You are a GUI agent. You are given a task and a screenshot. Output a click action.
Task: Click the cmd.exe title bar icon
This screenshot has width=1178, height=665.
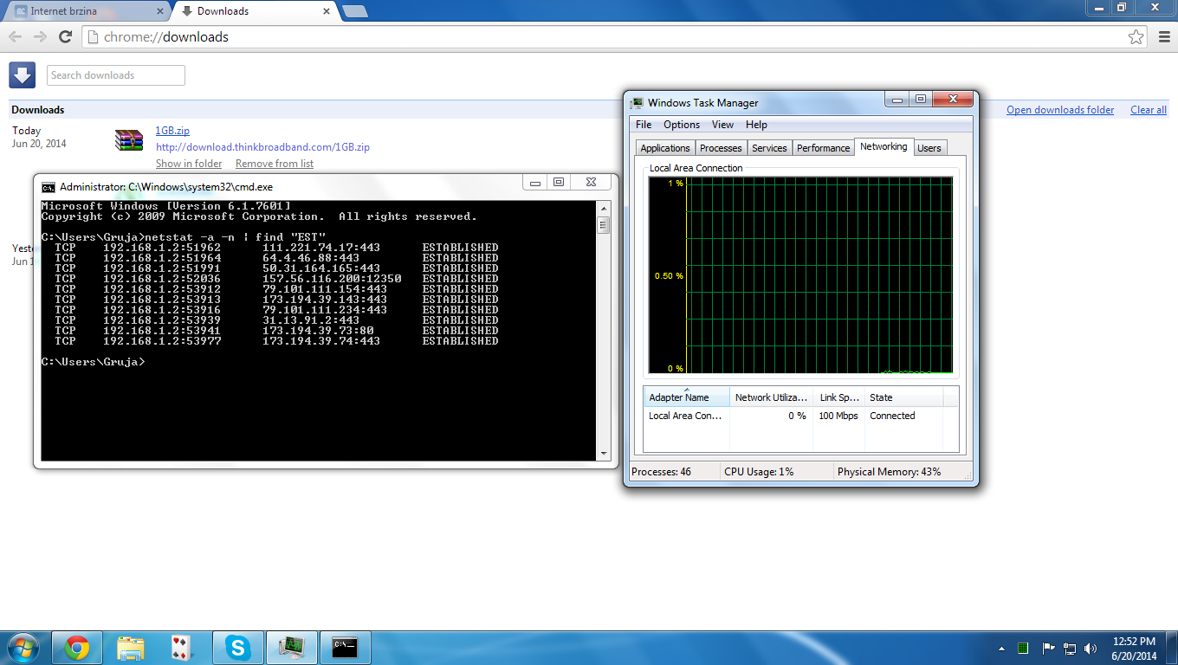pyautogui.click(x=49, y=187)
